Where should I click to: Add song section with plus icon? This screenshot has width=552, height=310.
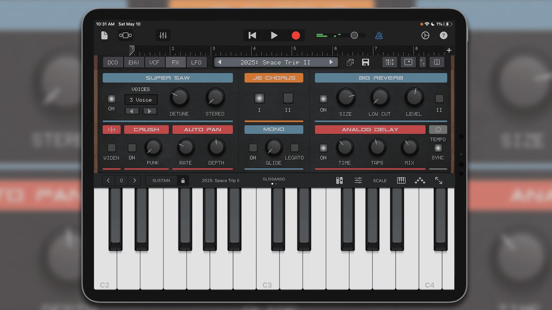pyautogui.click(x=449, y=51)
